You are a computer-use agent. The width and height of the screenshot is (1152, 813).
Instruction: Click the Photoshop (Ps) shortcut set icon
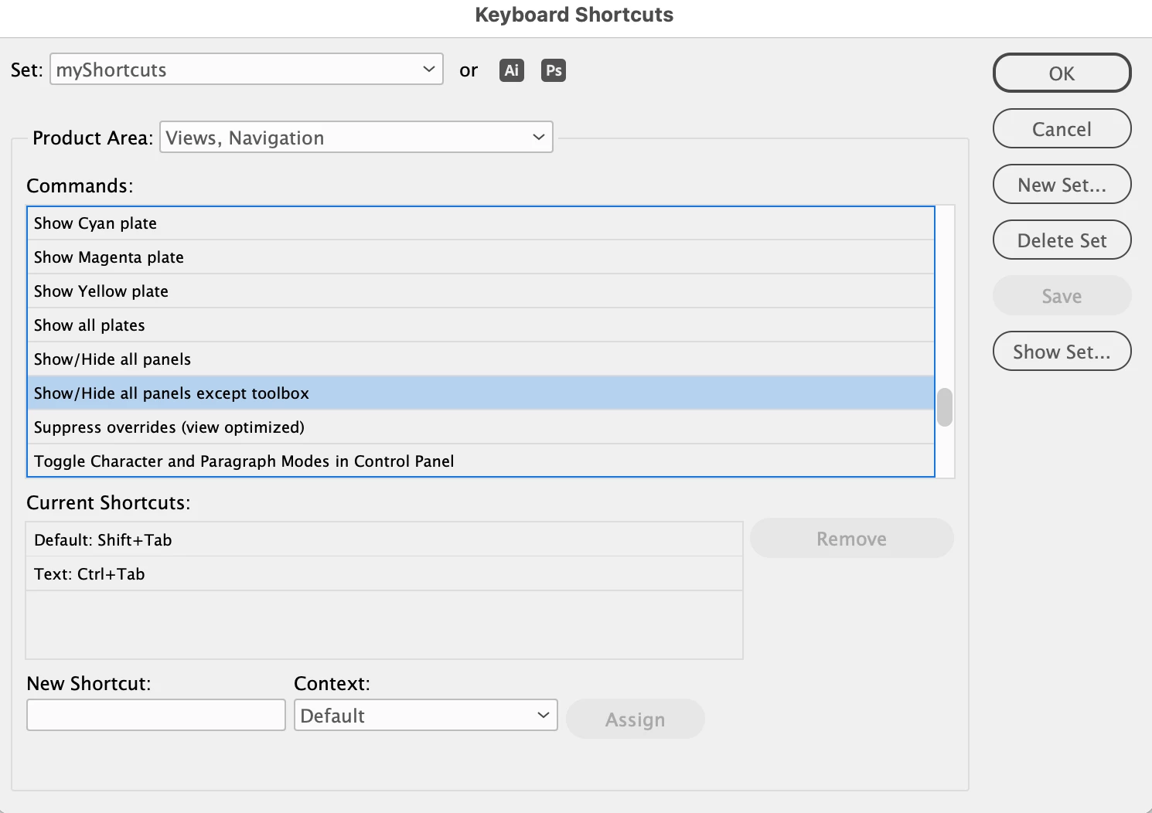click(x=553, y=70)
